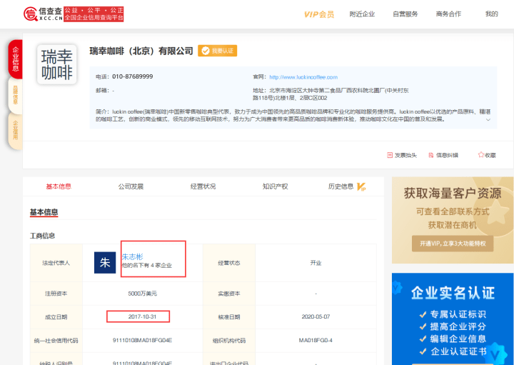The height and width of the screenshot is (365, 514).
Task: Click the 瑞幸咖啡 company logo thumbnail
Action: (x=56, y=64)
